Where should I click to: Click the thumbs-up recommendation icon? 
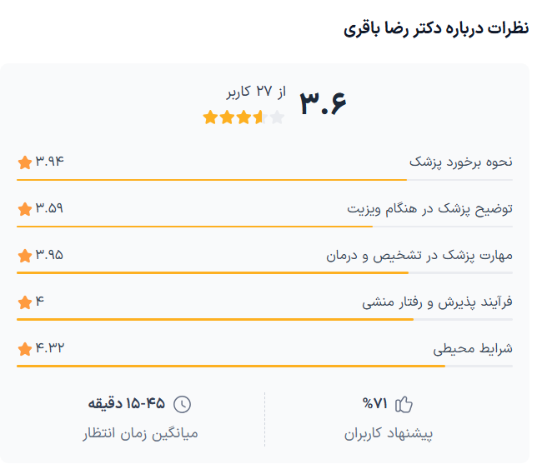(x=404, y=405)
